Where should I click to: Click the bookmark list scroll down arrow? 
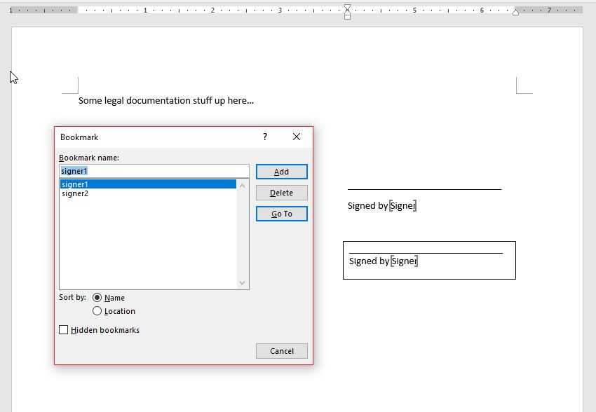pos(243,283)
